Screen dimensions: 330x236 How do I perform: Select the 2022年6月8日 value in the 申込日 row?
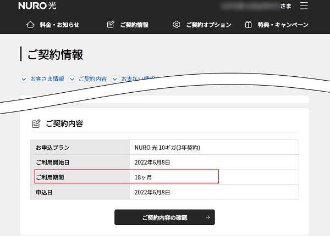tap(152, 192)
